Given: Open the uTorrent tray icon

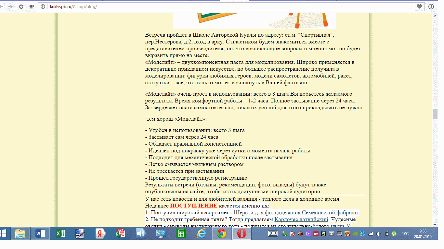Looking at the screenshot, I should click(394, 234).
